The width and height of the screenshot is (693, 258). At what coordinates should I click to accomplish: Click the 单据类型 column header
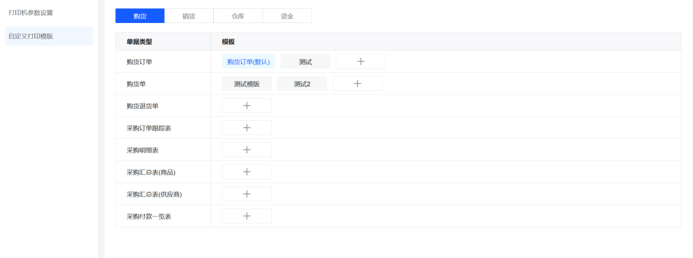point(139,42)
